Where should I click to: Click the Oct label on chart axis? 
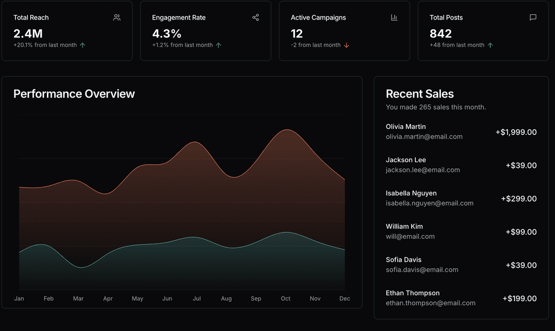[x=285, y=299]
